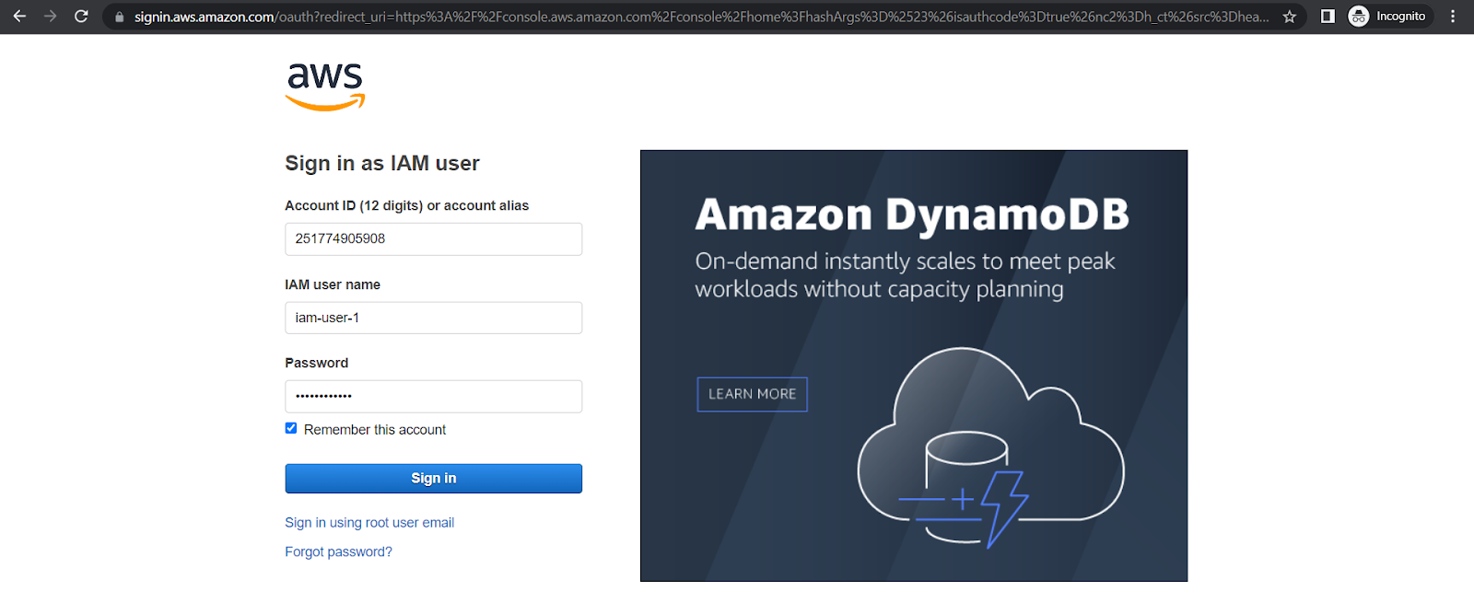Click the AWS logo
Viewport: 1474px width, 591px height.
325,87
